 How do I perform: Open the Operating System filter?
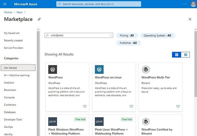tap(157, 36)
